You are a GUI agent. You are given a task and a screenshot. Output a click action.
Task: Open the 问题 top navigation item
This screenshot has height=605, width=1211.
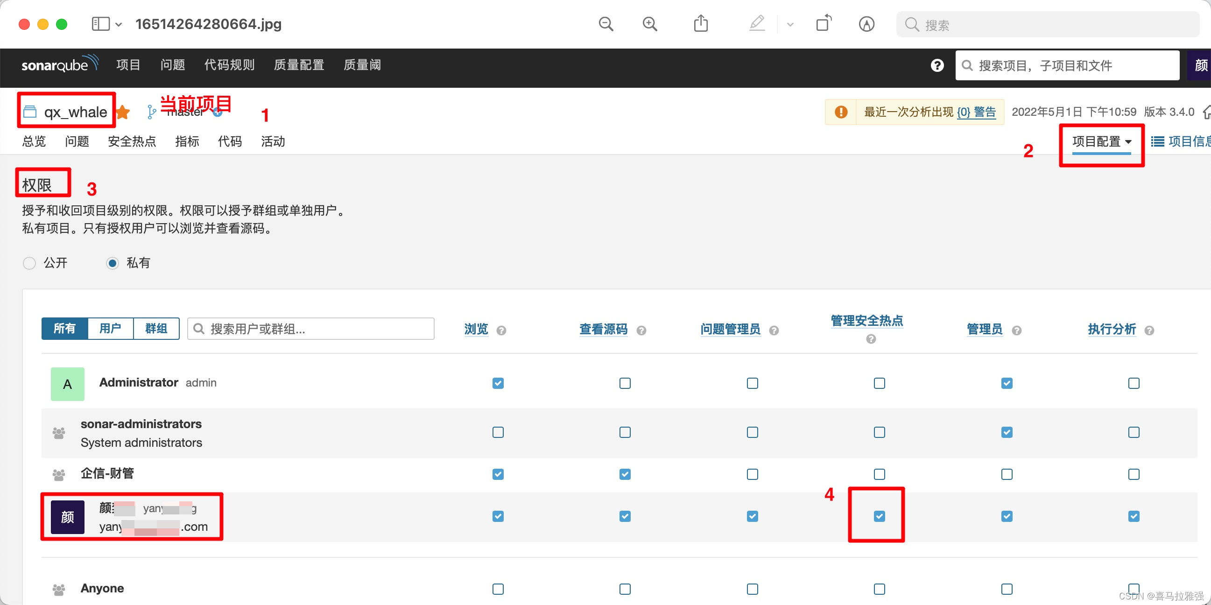(x=173, y=65)
